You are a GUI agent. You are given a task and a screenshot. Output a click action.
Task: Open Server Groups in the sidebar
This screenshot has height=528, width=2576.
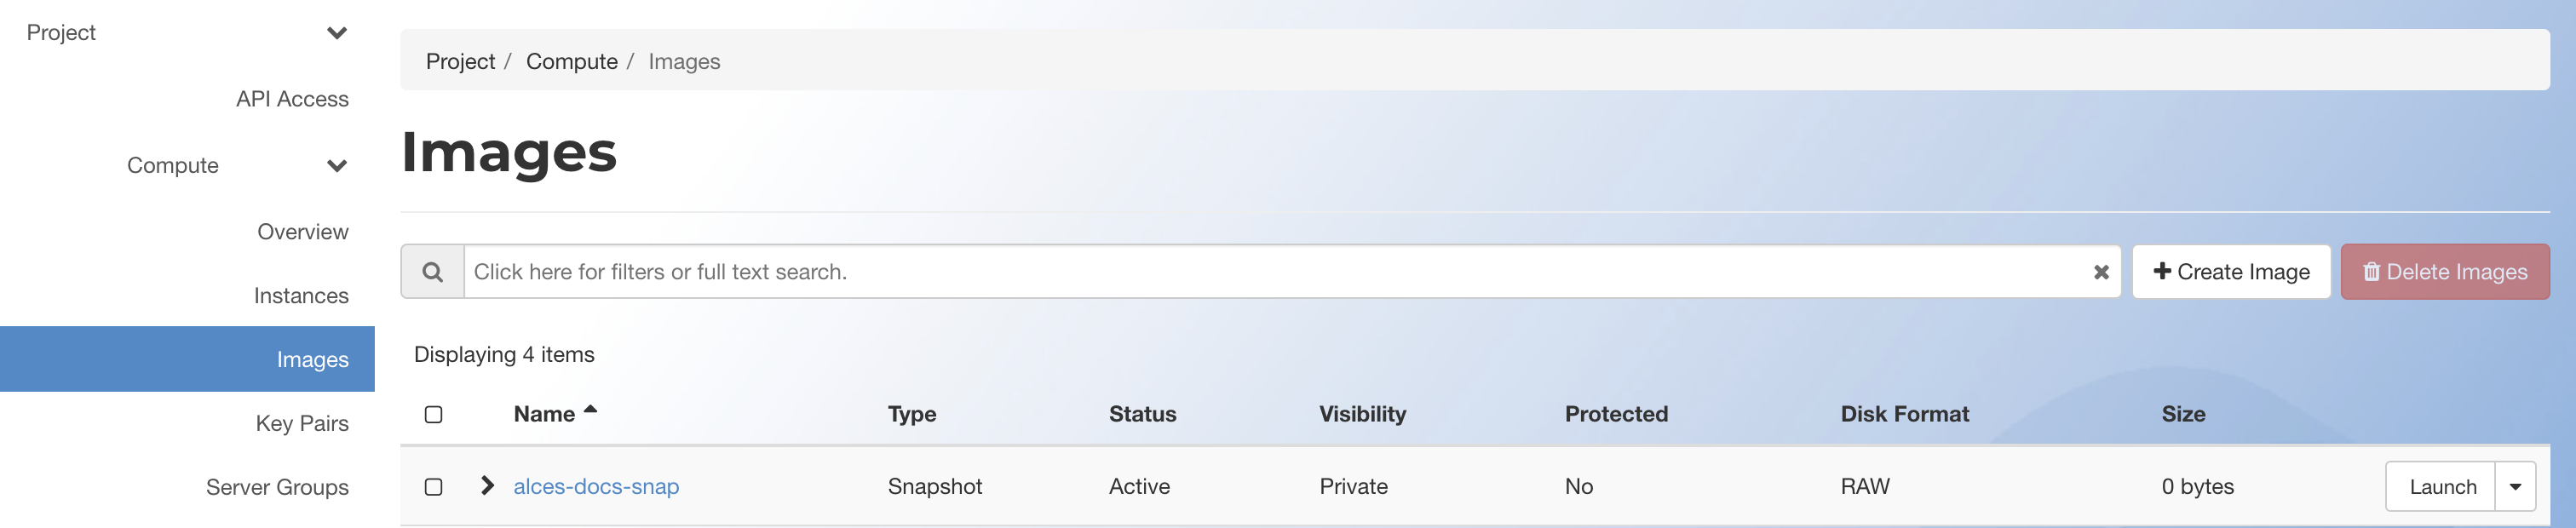click(277, 488)
